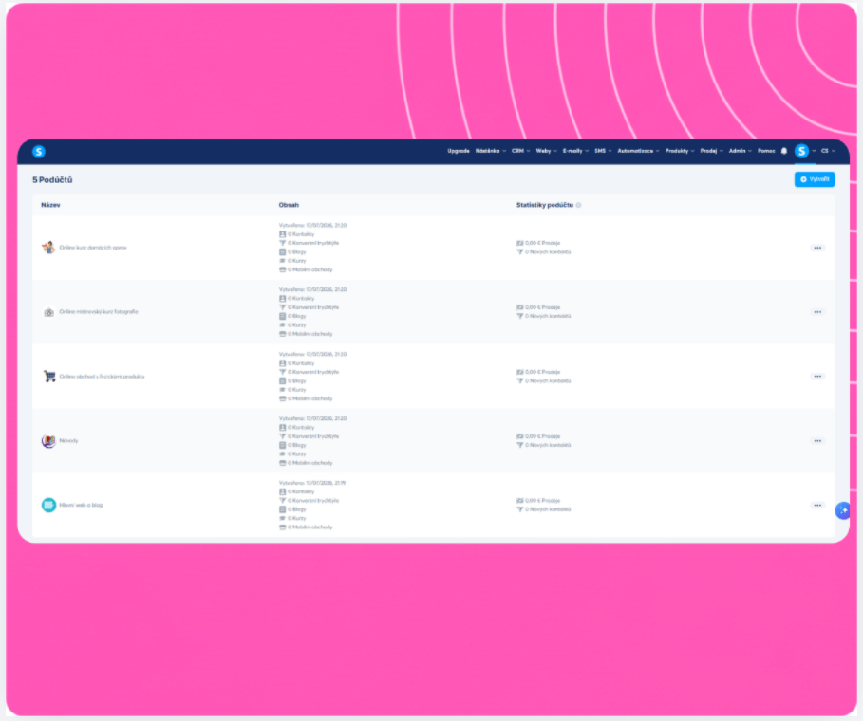Click the Vytvořeno date in the Hlavní web row
863x721 pixels.
[x=312, y=483]
